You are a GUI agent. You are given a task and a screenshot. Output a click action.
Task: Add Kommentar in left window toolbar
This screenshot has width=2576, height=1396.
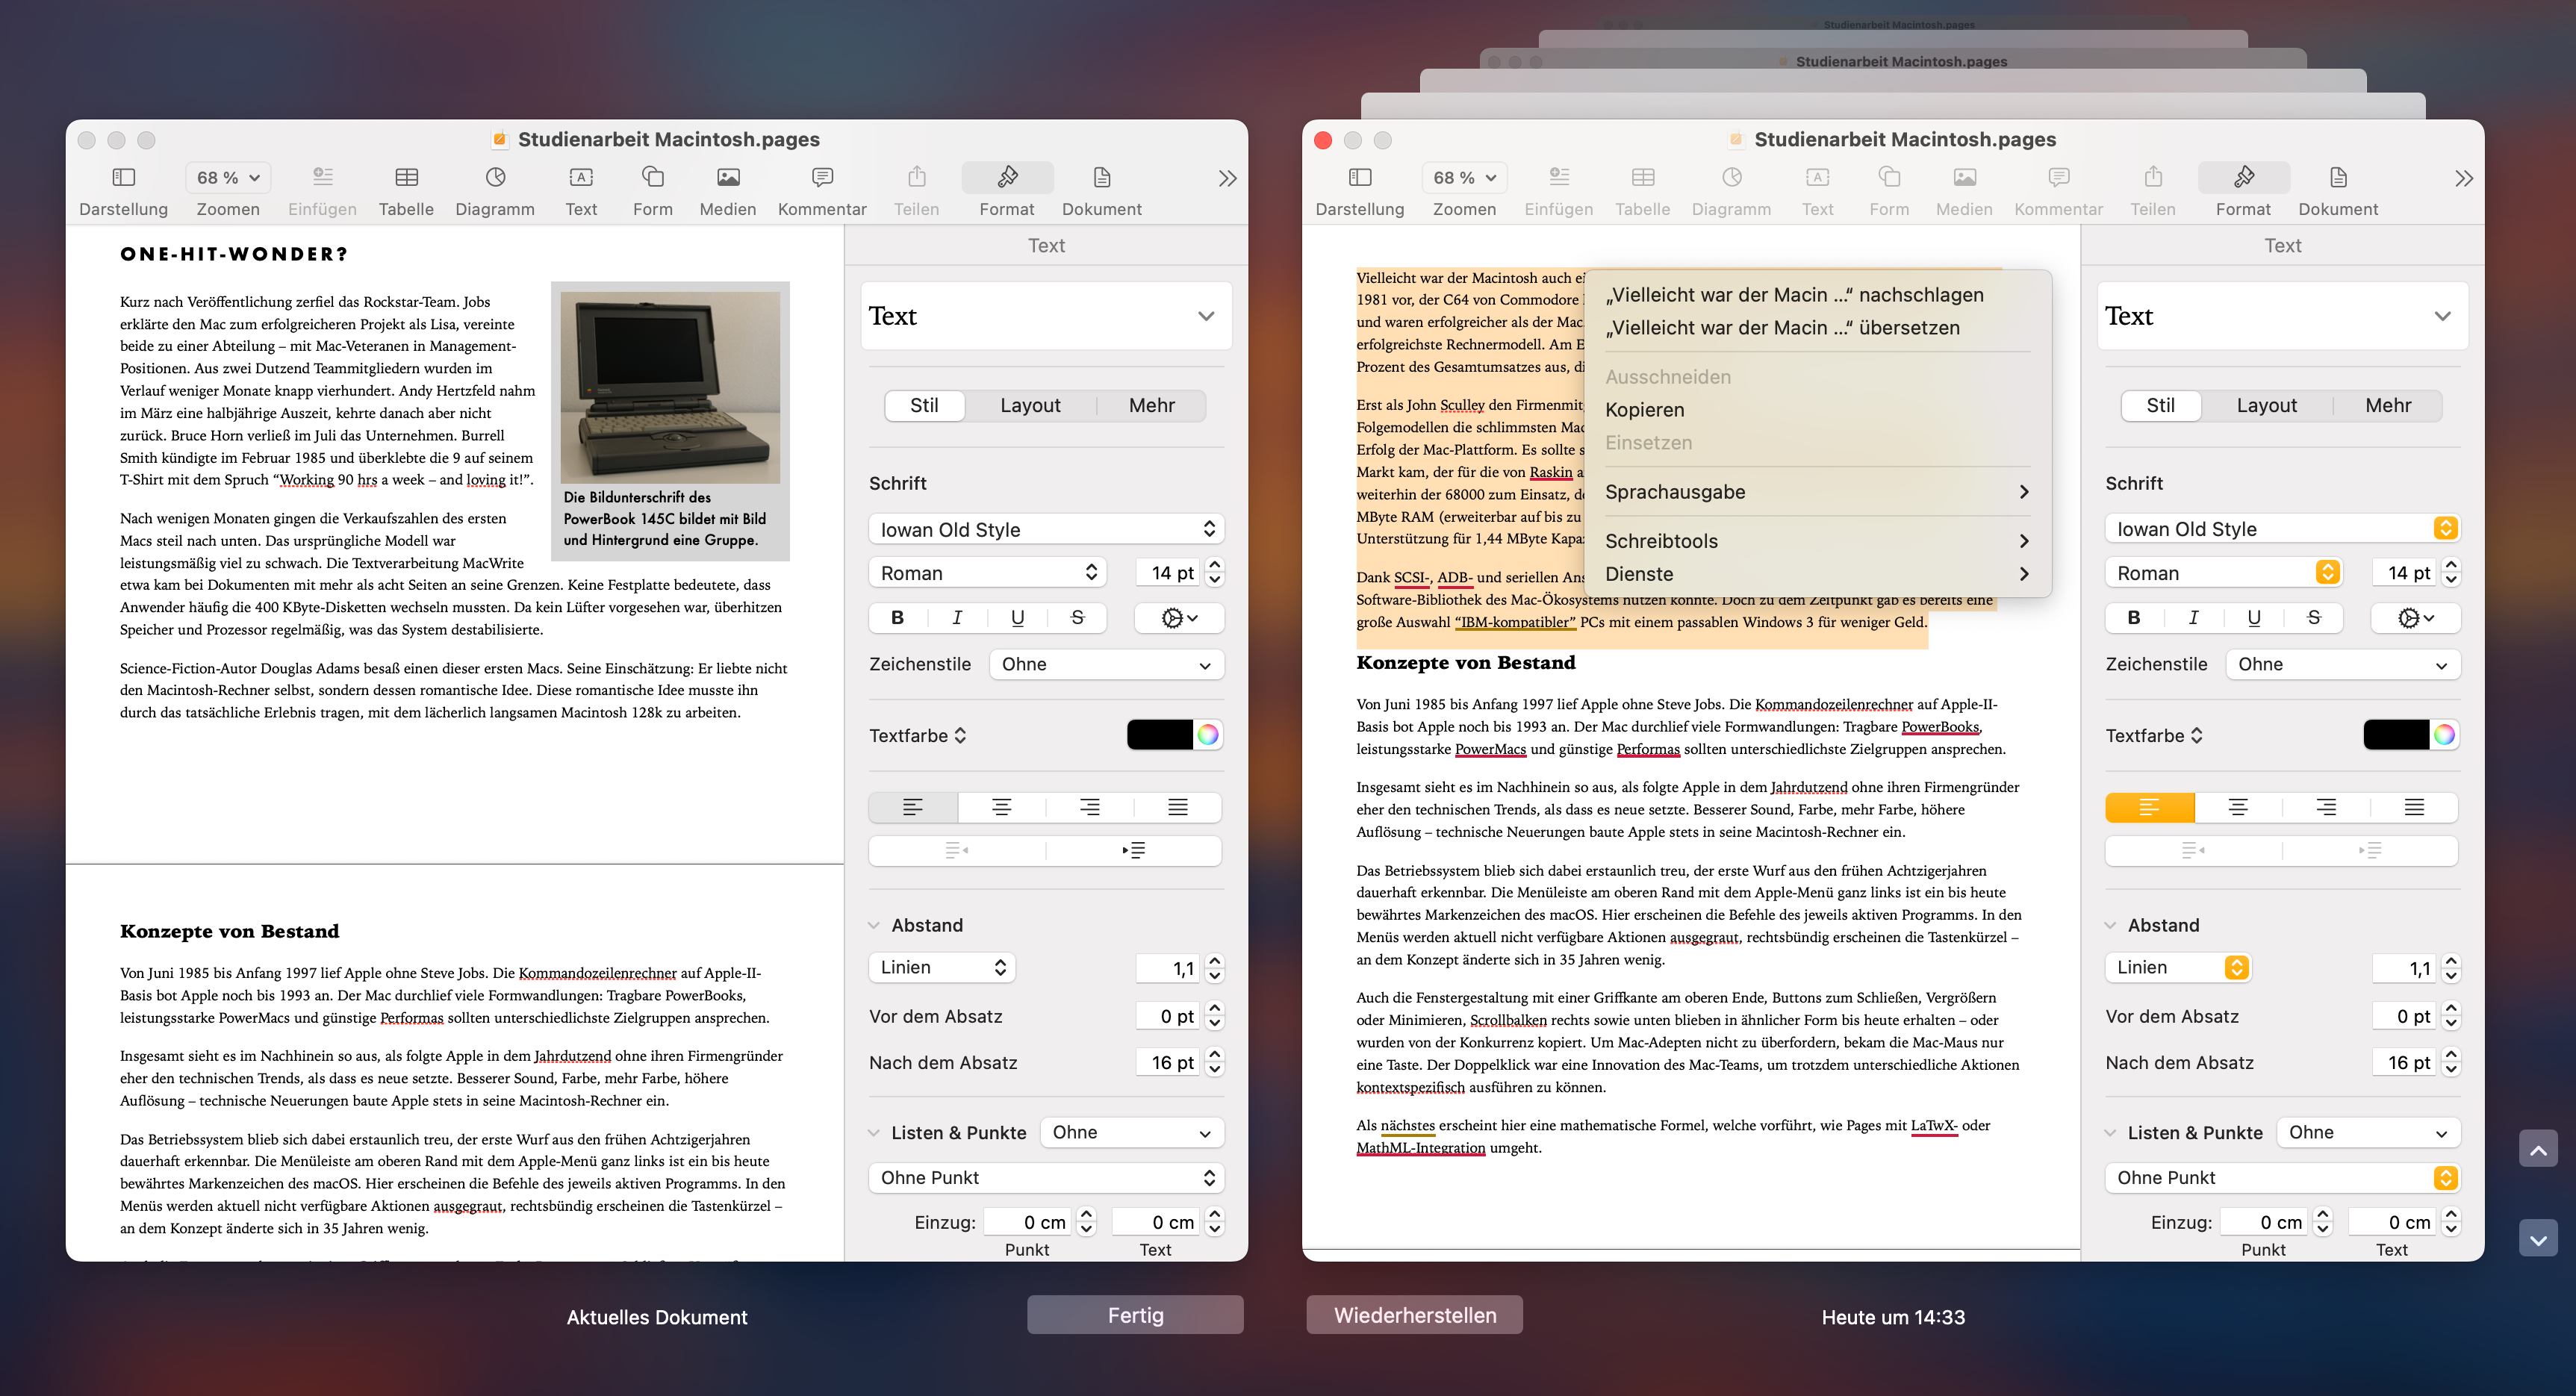[822, 190]
